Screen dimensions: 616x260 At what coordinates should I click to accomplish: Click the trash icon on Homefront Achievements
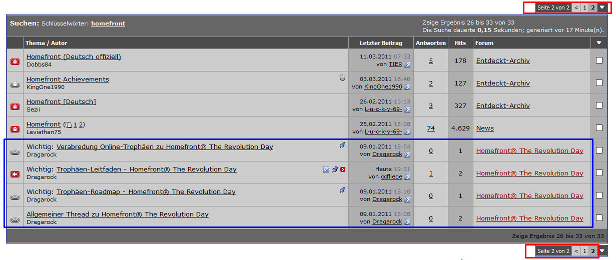(x=342, y=77)
